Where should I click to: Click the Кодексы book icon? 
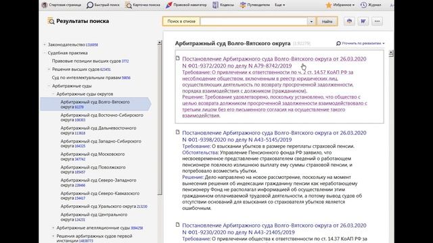coord(215,5)
